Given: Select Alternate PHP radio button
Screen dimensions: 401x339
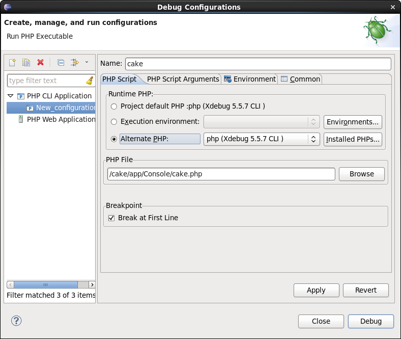Looking at the screenshot, I should (114, 139).
